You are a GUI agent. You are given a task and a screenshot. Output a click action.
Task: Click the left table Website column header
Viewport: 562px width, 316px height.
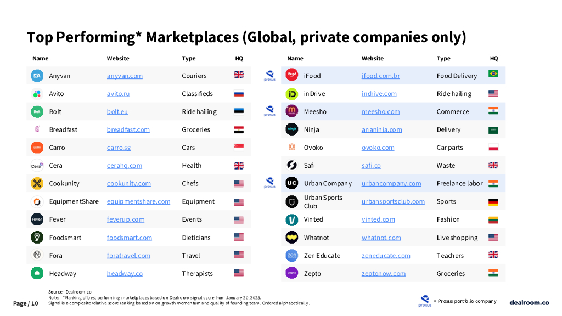118,58
